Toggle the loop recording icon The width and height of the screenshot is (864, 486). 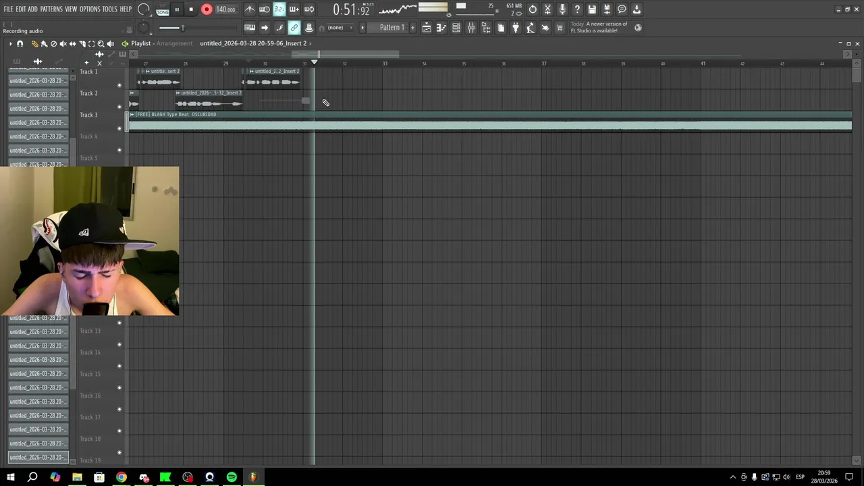[x=309, y=9]
